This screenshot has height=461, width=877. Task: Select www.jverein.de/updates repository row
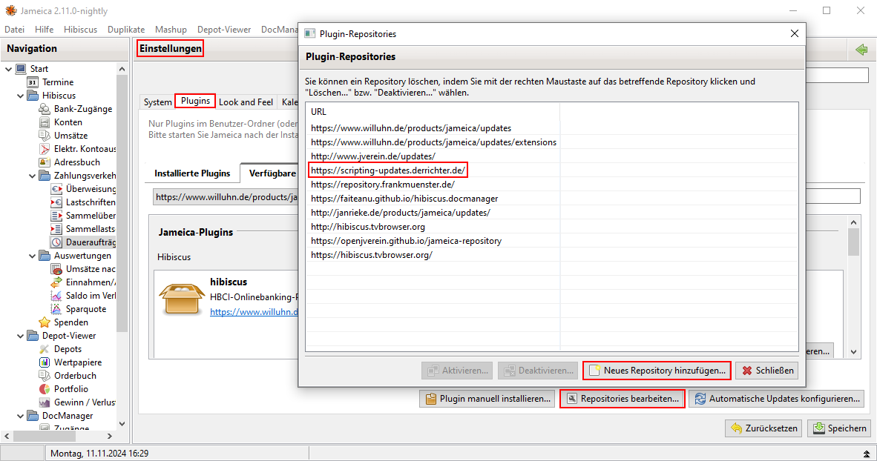[551, 156]
